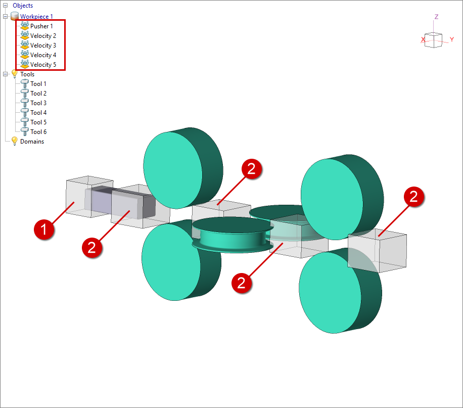The height and width of the screenshot is (408, 463).
Task: Toggle the Tools lightbulb visibility
Action: [x=15, y=74]
